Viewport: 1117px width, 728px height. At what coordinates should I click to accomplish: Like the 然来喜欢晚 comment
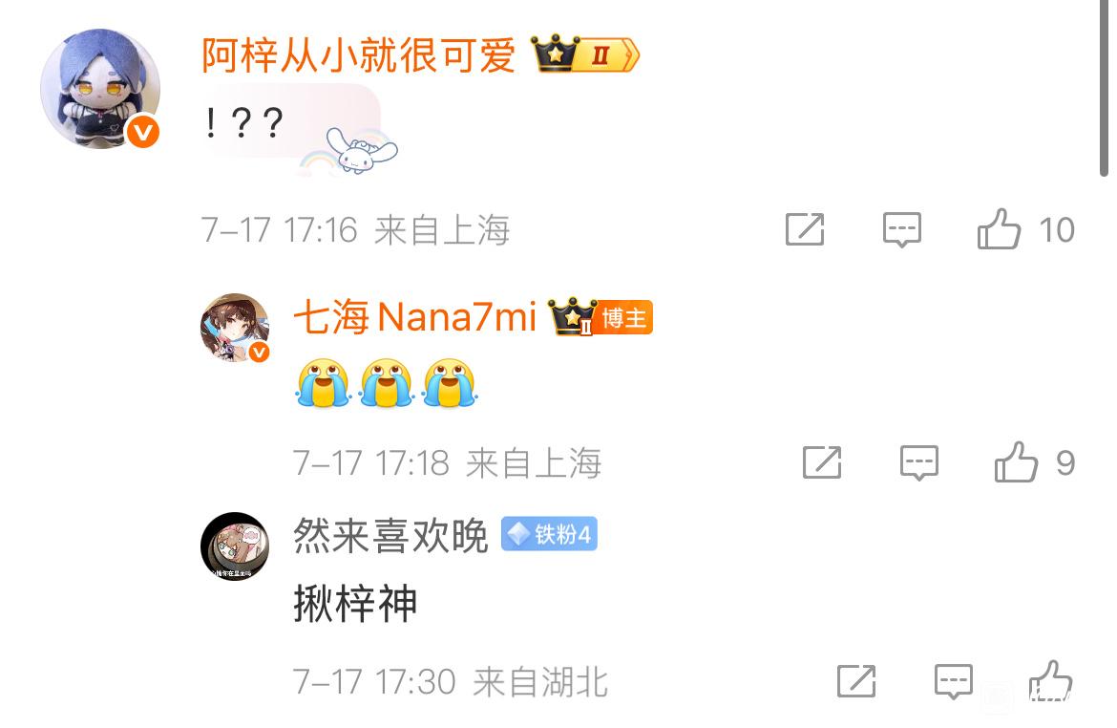coord(1051,681)
